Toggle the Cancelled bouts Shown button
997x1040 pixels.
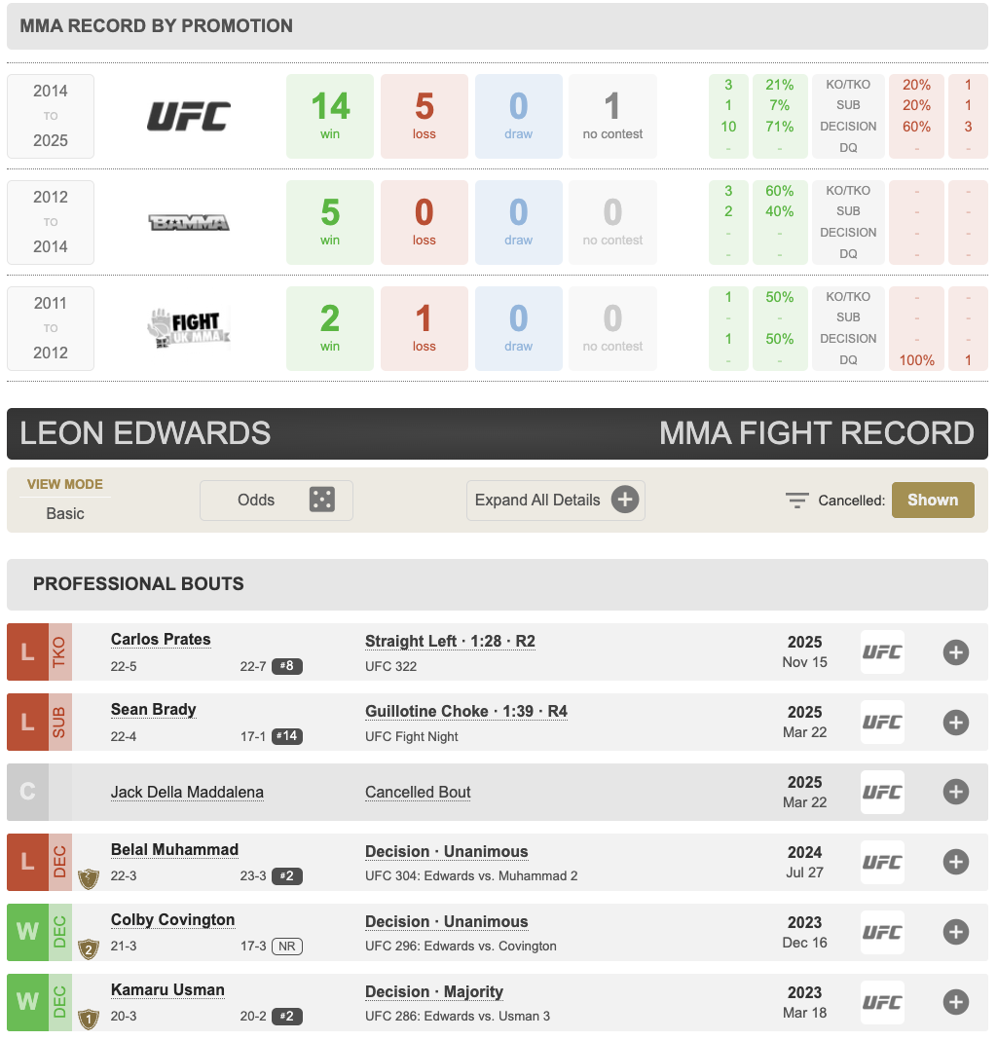932,501
